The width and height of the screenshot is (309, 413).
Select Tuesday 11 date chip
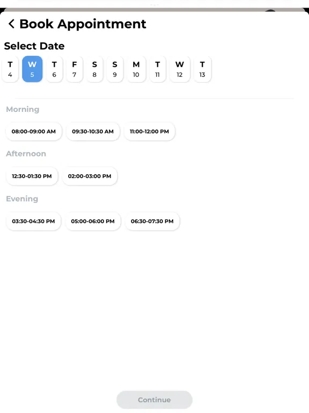(157, 69)
